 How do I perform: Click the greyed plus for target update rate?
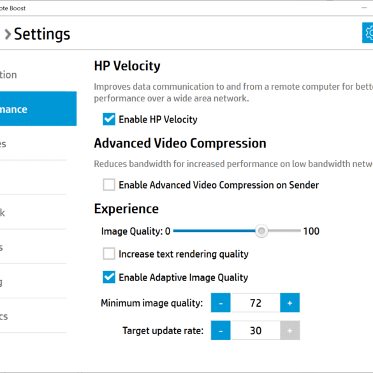tap(289, 330)
